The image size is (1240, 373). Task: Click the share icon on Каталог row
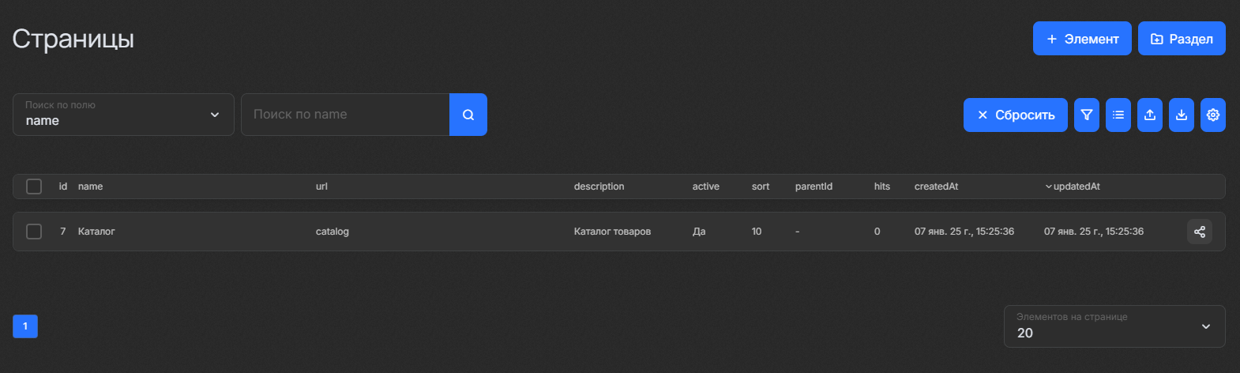1199,232
